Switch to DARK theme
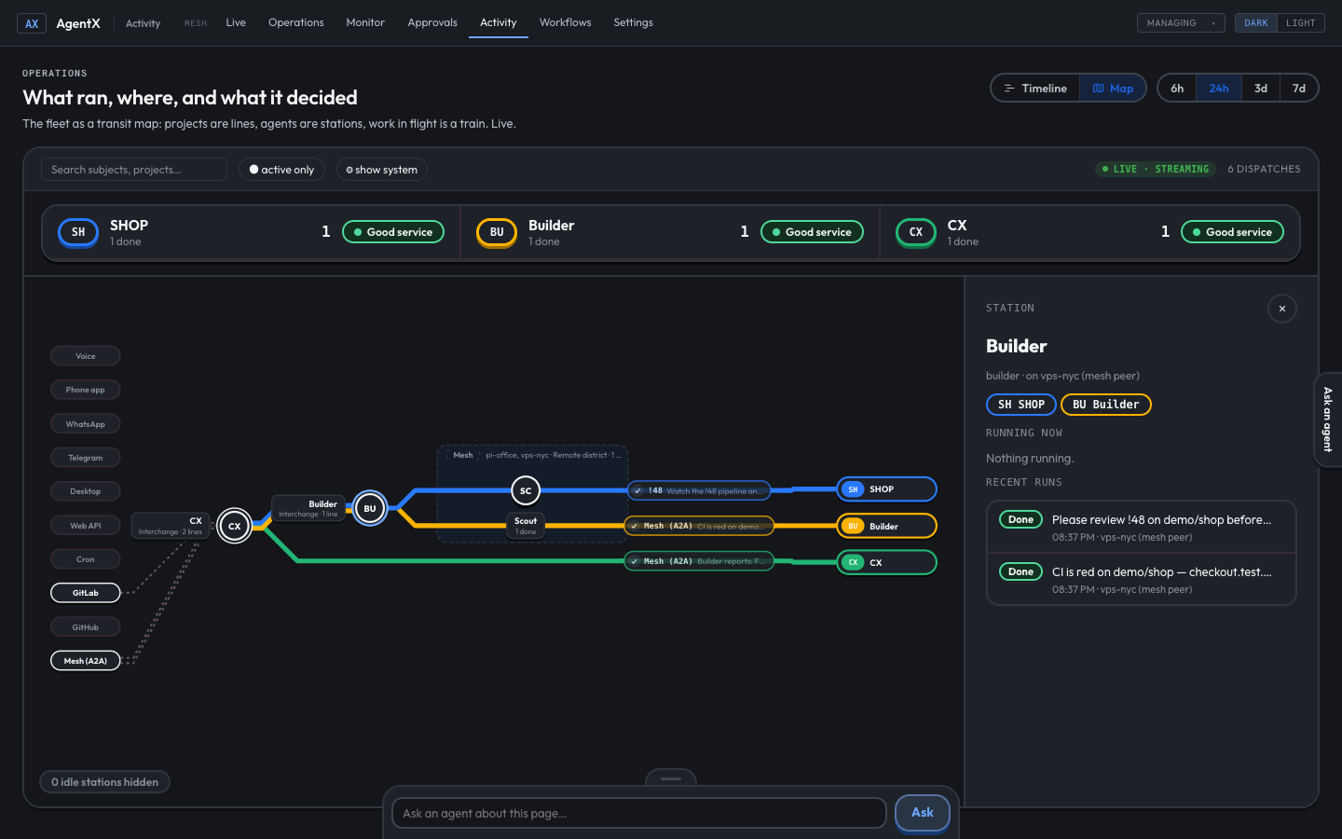The image size is (1342, 839). [x=1255, y=23]
